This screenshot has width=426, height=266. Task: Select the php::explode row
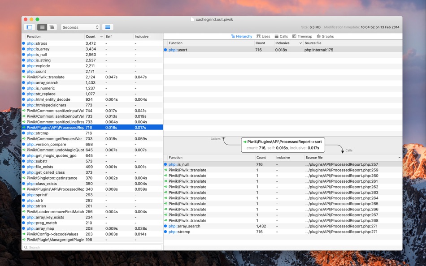pyautogui.click(x=92, y=66)
